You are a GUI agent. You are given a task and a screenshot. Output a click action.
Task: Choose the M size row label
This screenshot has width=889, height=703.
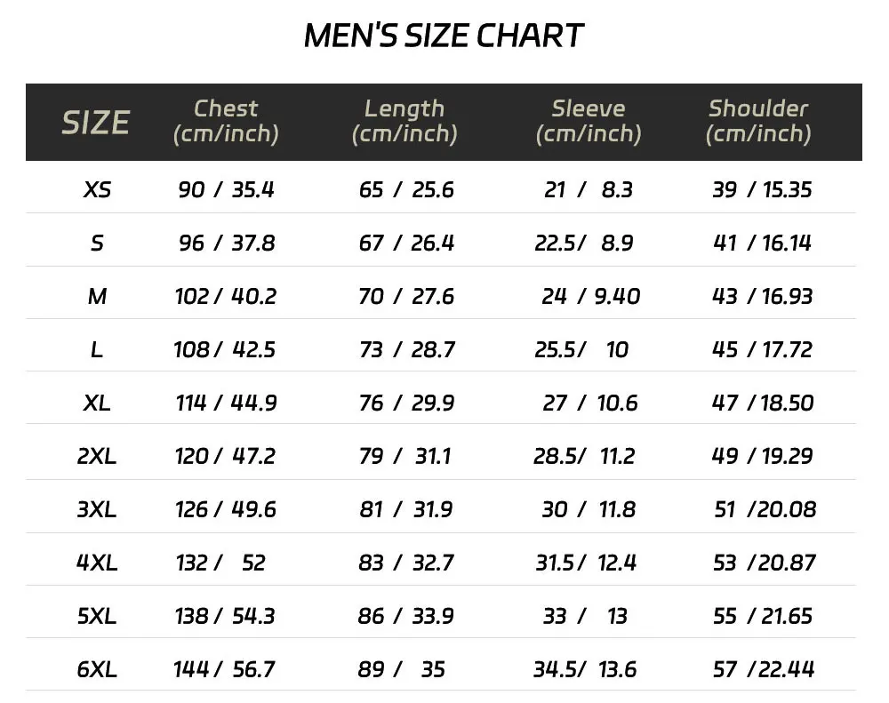click(x=97, y=296)
